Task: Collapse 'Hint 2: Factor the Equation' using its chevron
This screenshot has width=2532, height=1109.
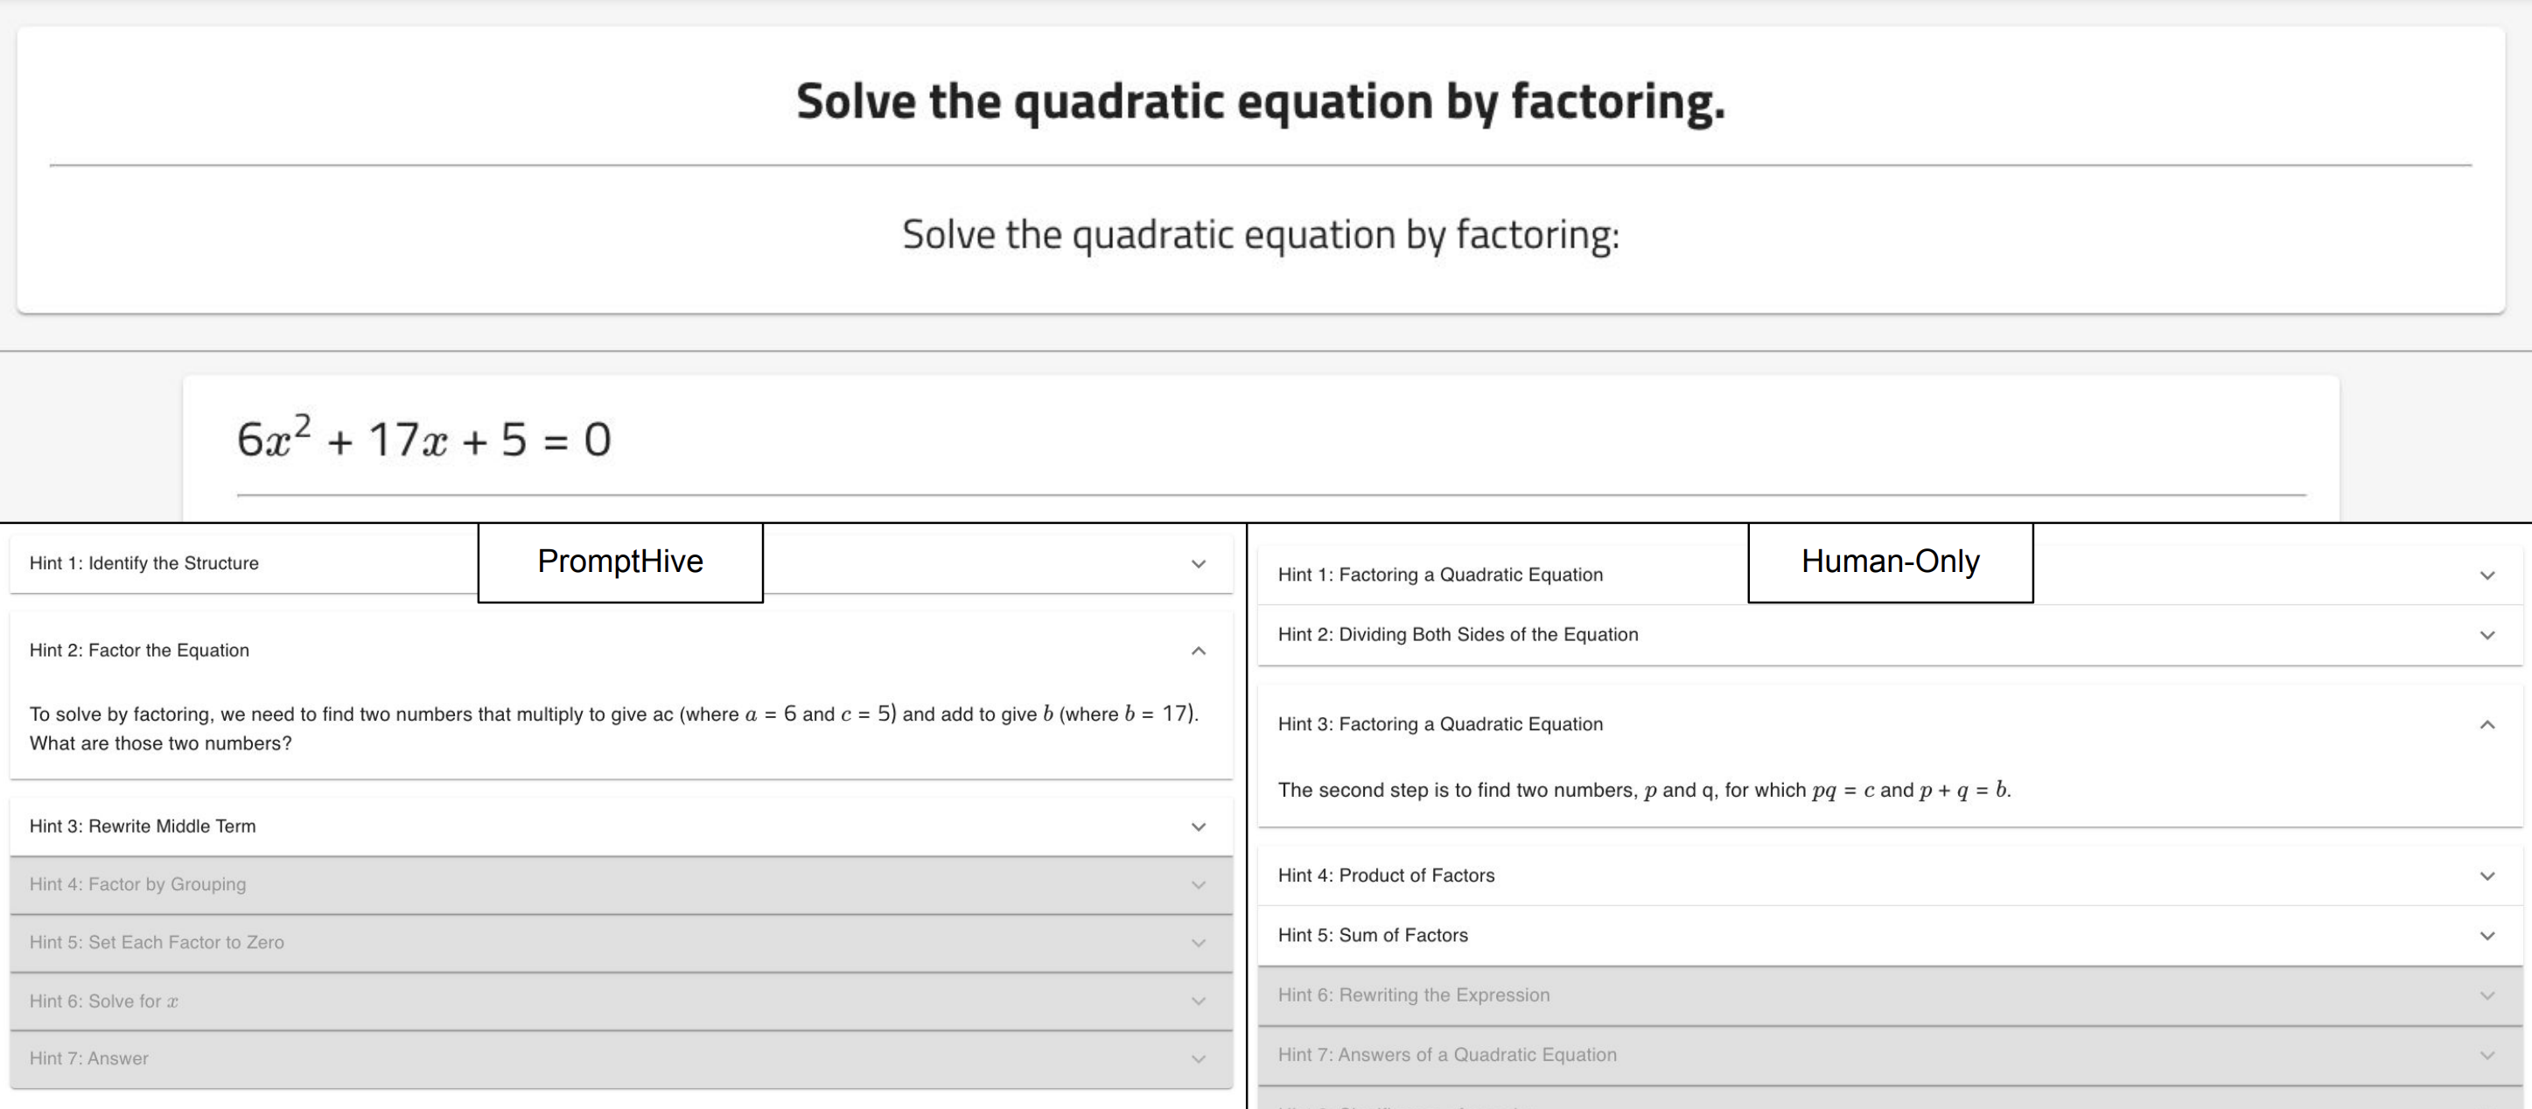Action: click(x=1198, y=651)
